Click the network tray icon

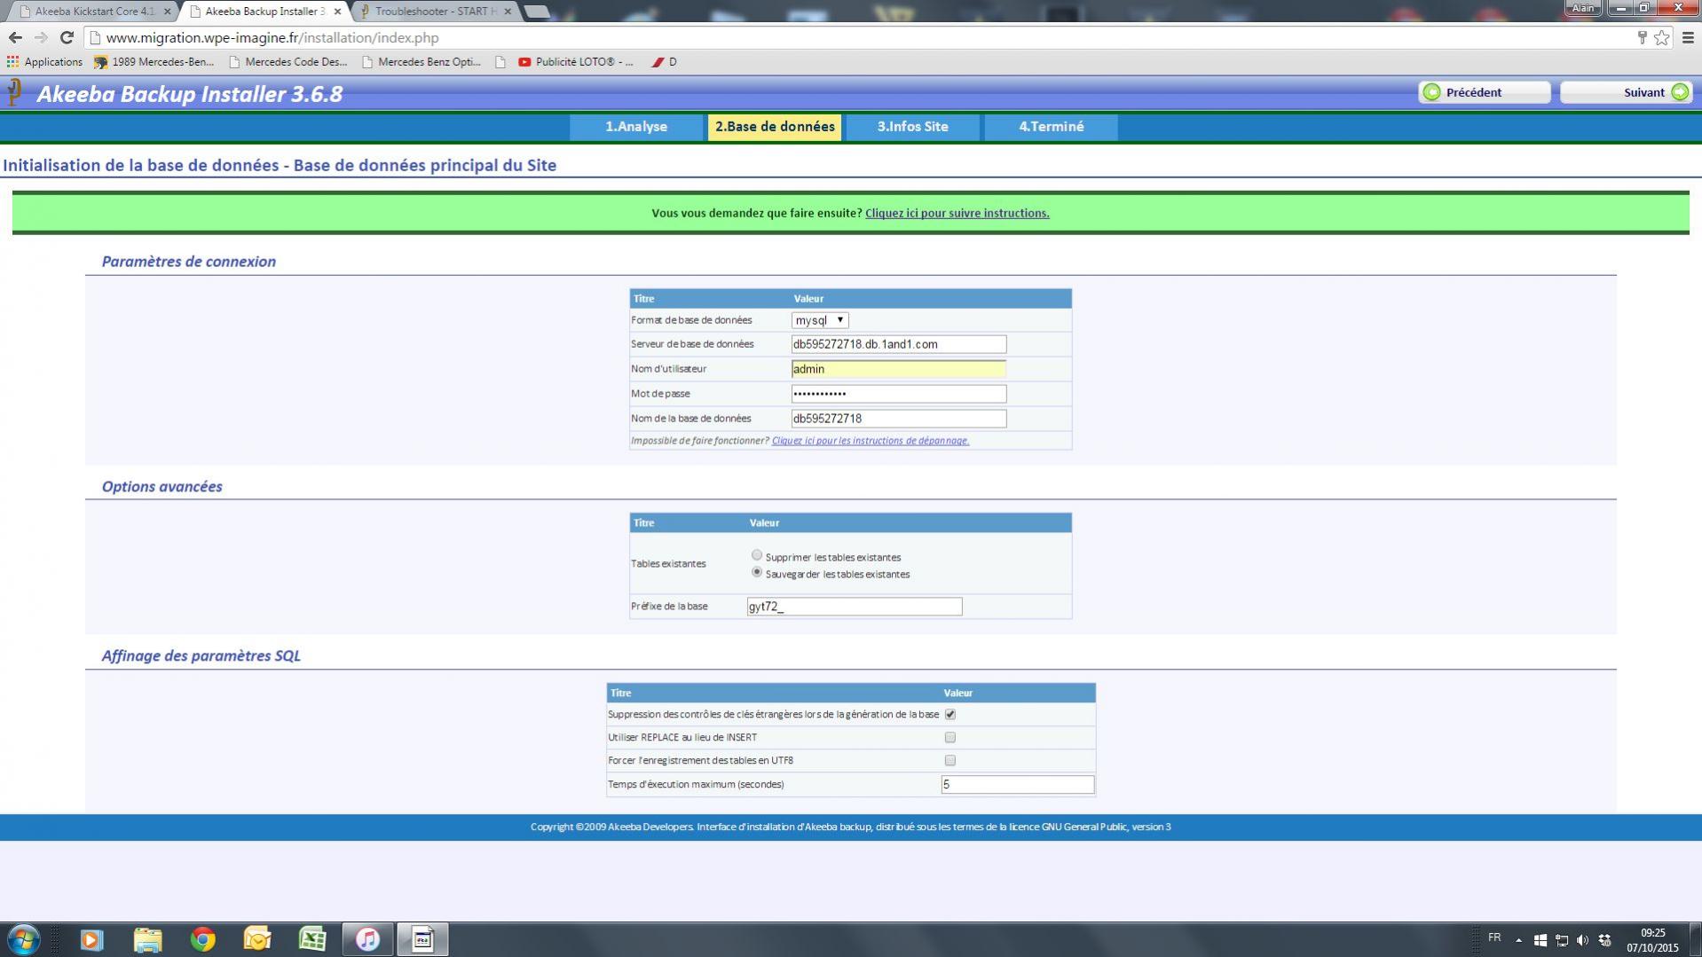click(1561, 939)
